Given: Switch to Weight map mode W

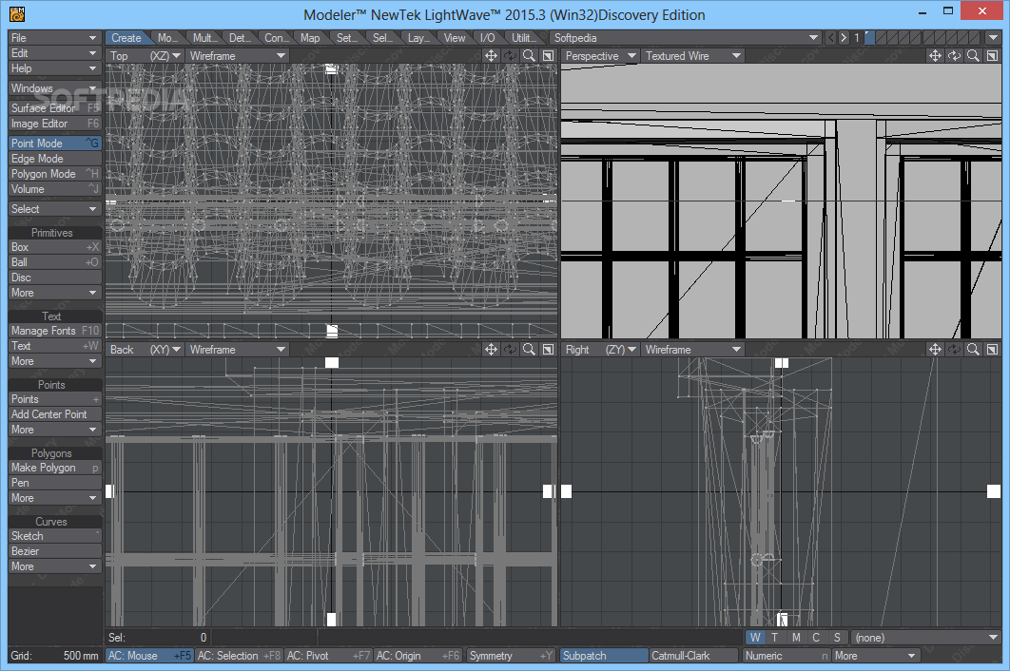Looking at the screenshot, I should point(755,638).
